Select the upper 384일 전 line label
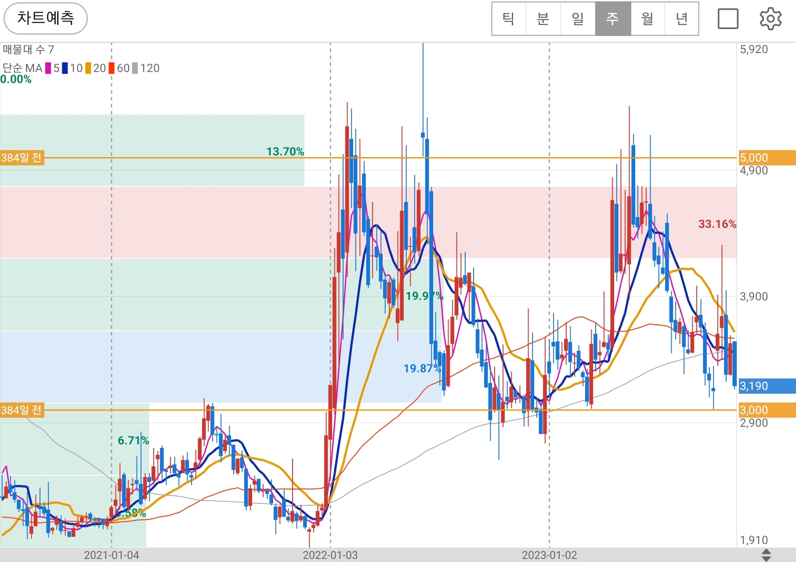The height and width of the screenshot is (562, 796). (x=22, y=158)
